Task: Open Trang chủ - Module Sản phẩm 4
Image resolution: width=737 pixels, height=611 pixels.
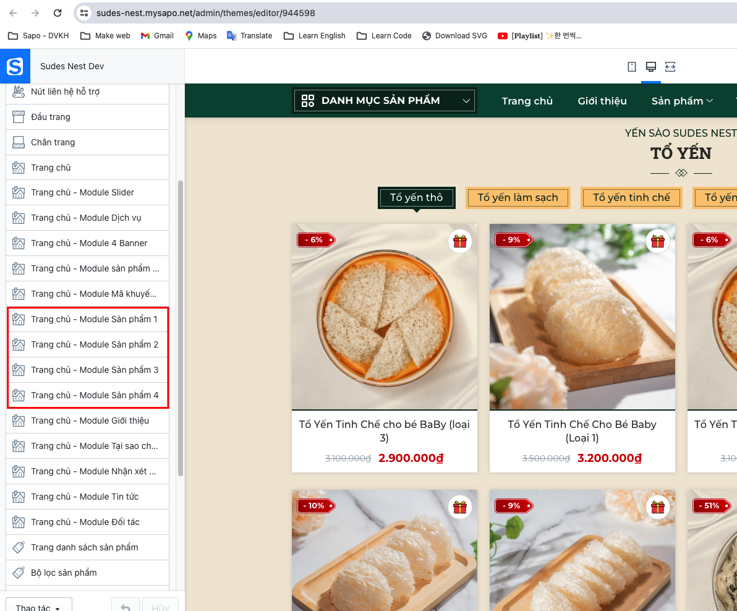Action: click(x=87, y=396)
